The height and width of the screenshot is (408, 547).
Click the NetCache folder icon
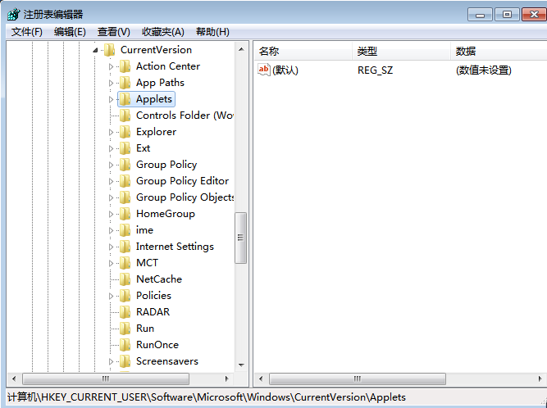click(125, 279)
